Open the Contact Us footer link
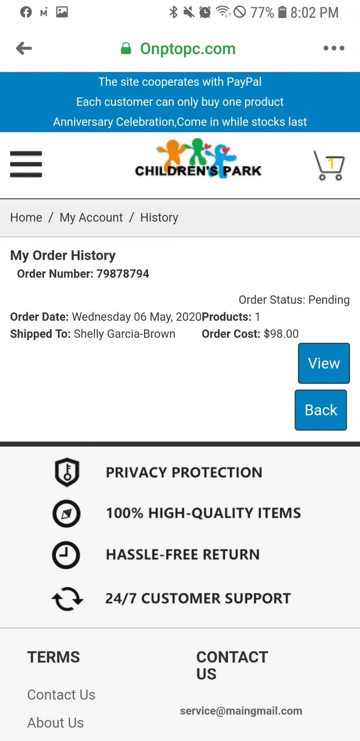 click(61, 695)
